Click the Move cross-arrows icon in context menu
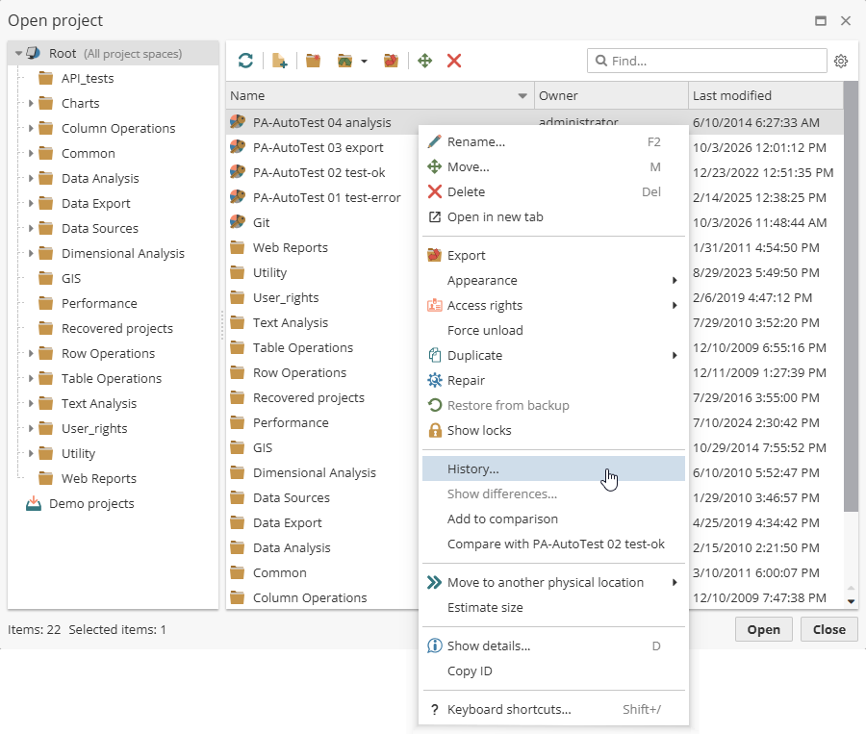Image resolution: width=866 pixels, height=734 pixels. click(435, 166)
